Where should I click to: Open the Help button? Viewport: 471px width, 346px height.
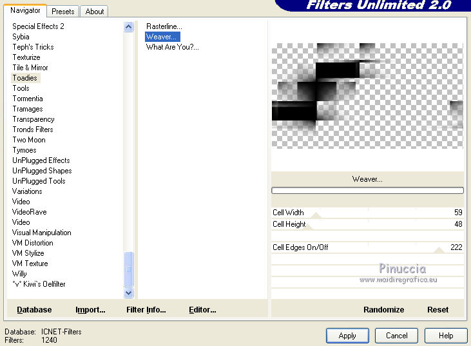click(446, 336)
